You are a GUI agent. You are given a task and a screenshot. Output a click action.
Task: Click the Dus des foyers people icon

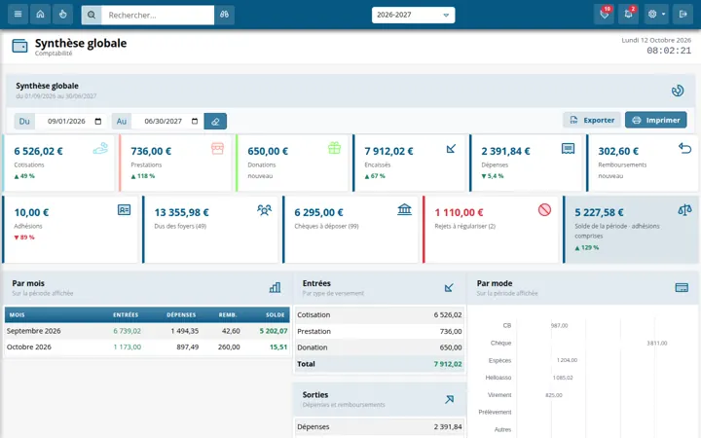tap(264, 209)
